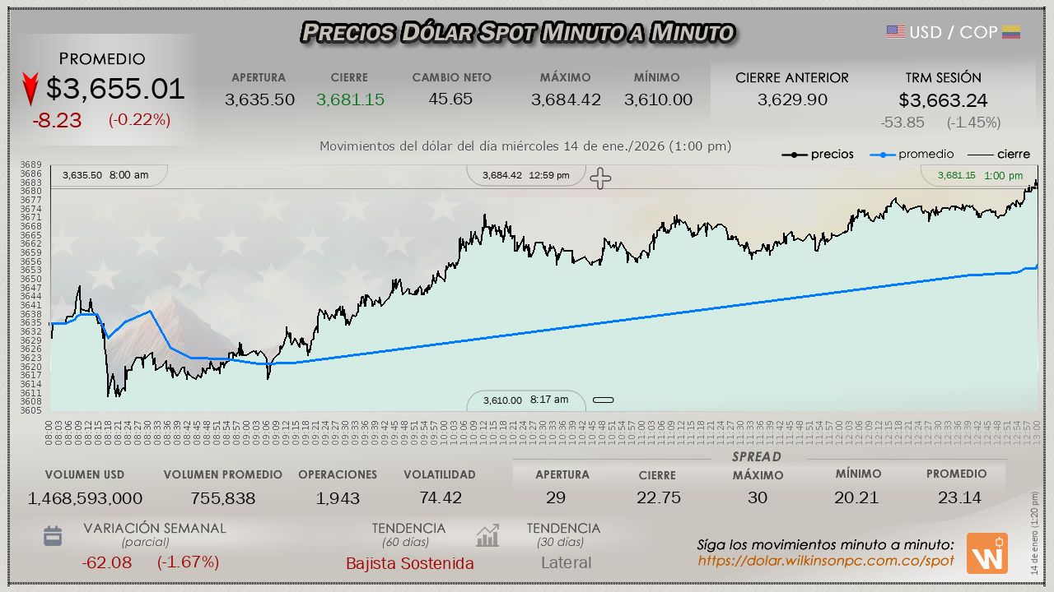
Task: Click the TRM Sesión value $3,663.24
Action: (x=943, y=100)
